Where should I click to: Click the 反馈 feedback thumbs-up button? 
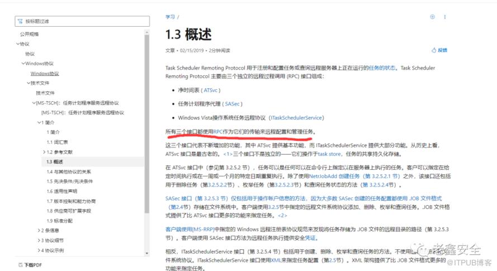[x=439, y=50]
